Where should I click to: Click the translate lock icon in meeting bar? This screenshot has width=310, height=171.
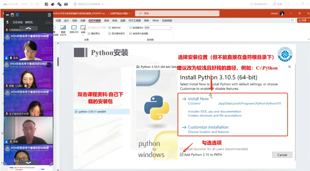pos(59,4)
